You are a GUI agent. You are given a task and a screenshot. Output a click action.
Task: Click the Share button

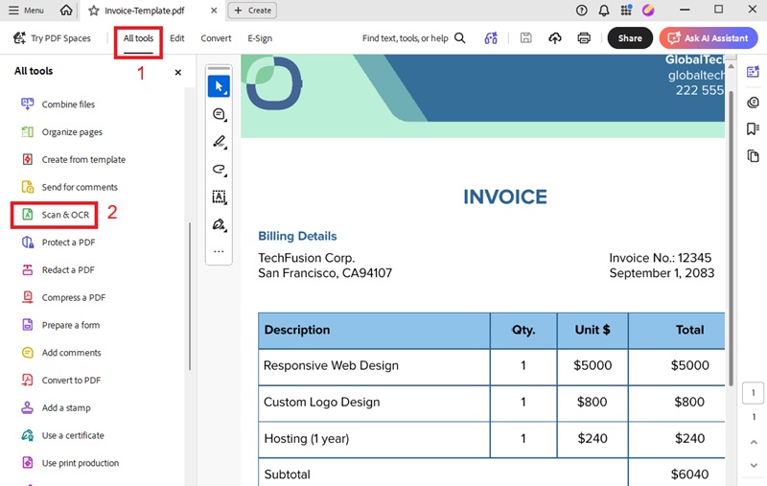click(630, 38)
